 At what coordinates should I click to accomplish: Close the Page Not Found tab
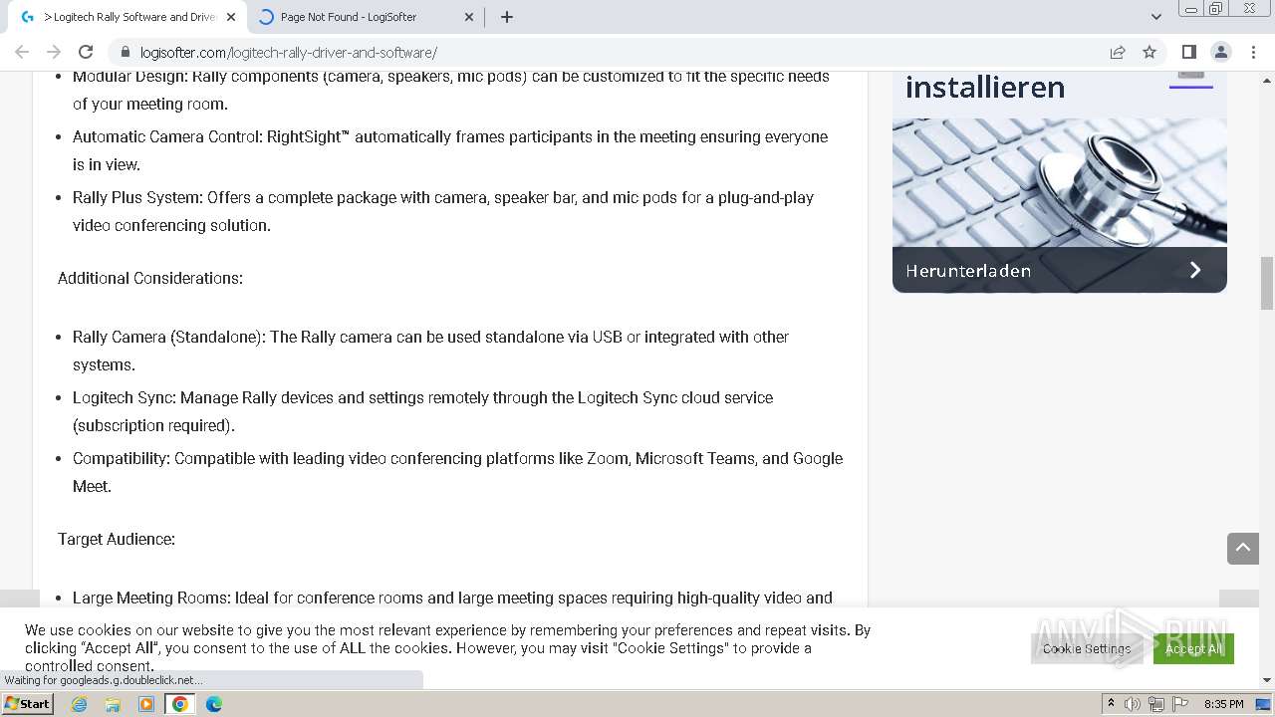click(470, 17)
